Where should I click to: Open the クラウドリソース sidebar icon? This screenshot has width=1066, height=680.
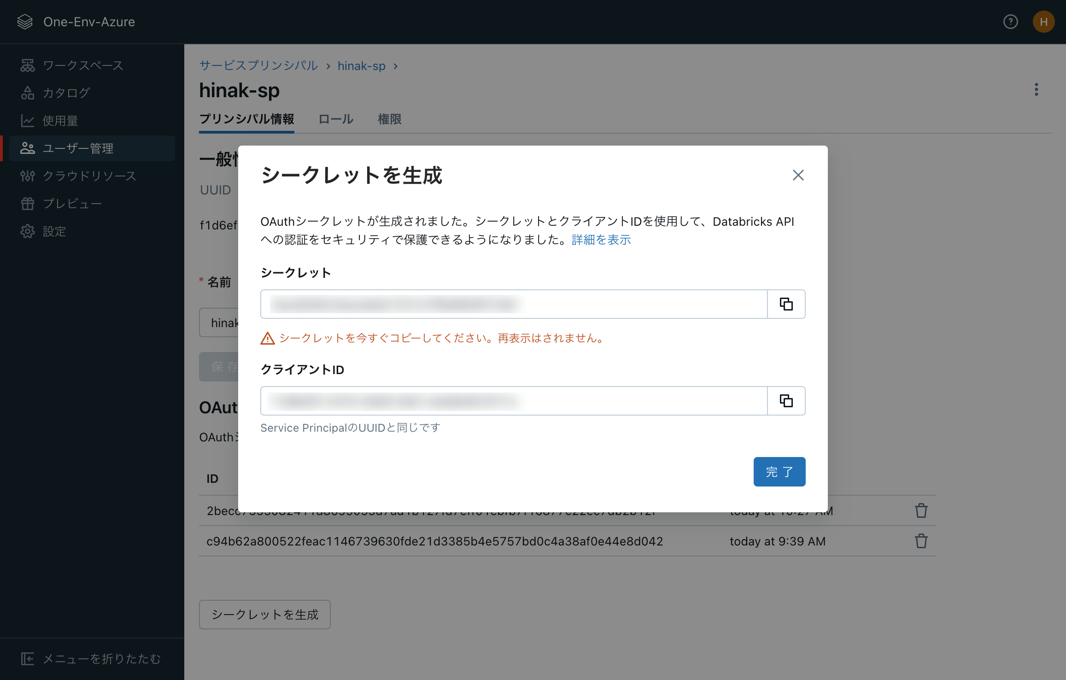27,176
